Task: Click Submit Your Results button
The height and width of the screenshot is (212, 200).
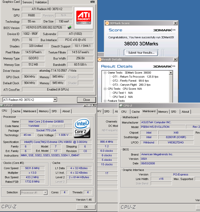Action: [141, 53]
